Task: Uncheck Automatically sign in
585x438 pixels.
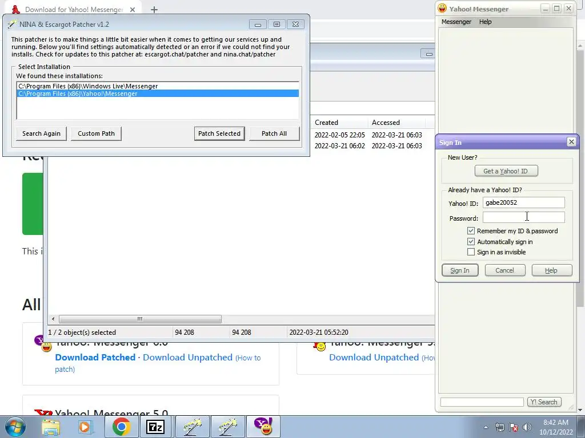Action: coord(471,242)
